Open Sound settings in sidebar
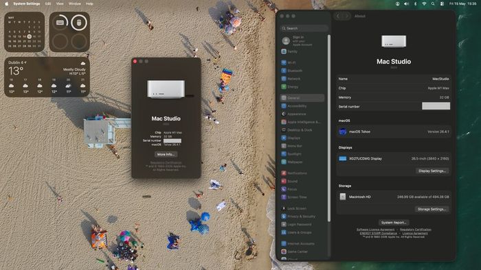 click(x=302, y=181)
